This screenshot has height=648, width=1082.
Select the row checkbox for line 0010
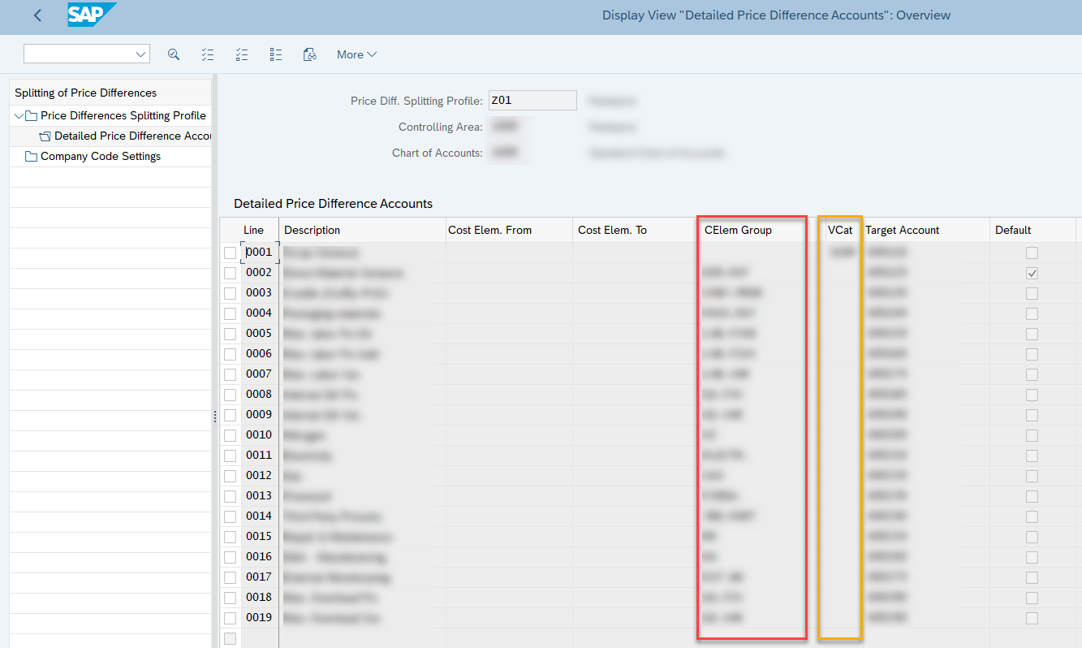(230, 435)
